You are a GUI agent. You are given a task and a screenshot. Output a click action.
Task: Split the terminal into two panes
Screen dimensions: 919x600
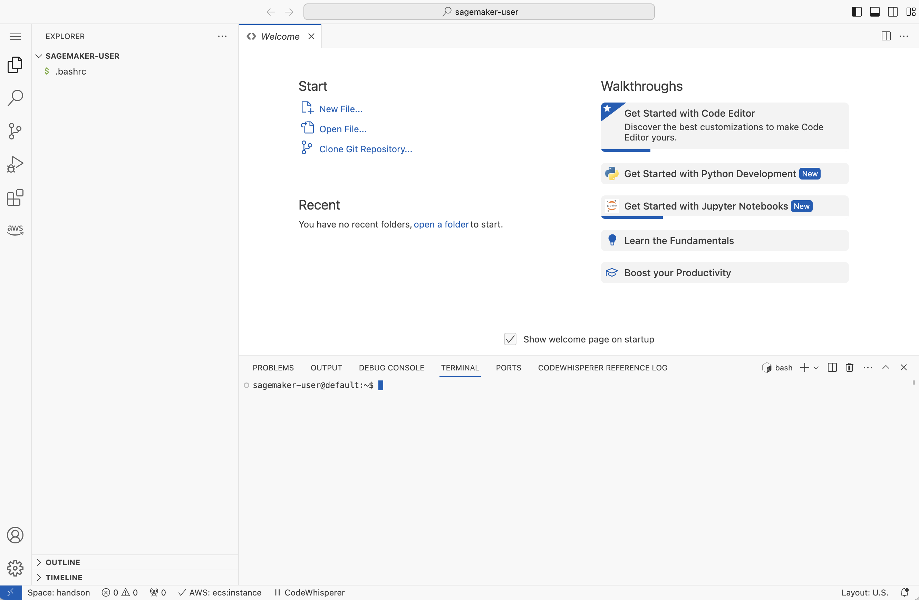click(832, 367)
